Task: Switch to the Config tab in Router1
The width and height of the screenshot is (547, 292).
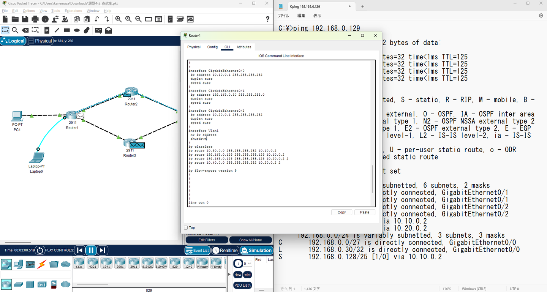Action: (x=212, y=47)
